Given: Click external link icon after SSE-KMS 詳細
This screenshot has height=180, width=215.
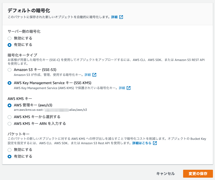Looking at the screenshot, I should (128, 88).
